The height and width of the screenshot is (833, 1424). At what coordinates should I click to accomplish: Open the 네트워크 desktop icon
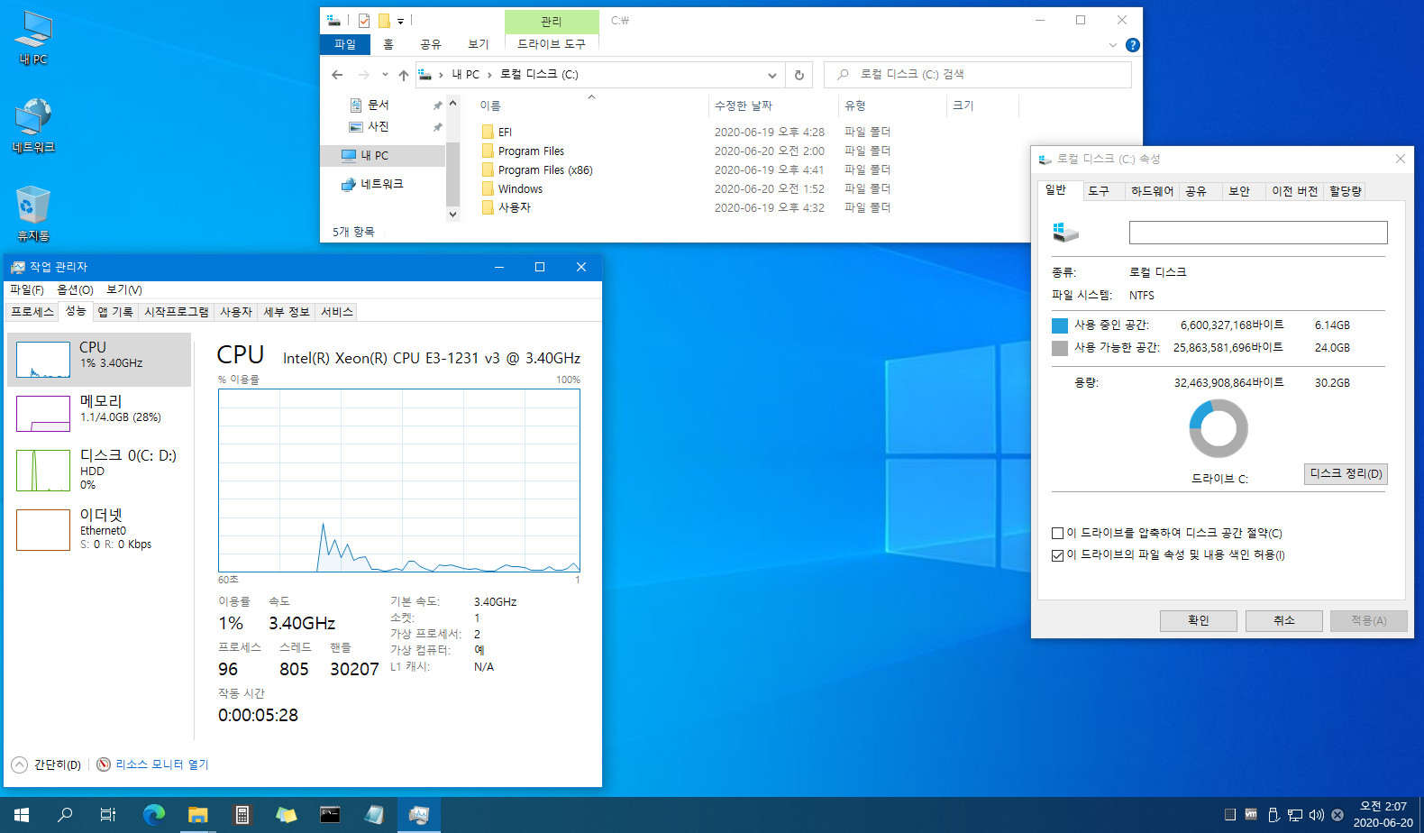[33, 126]
